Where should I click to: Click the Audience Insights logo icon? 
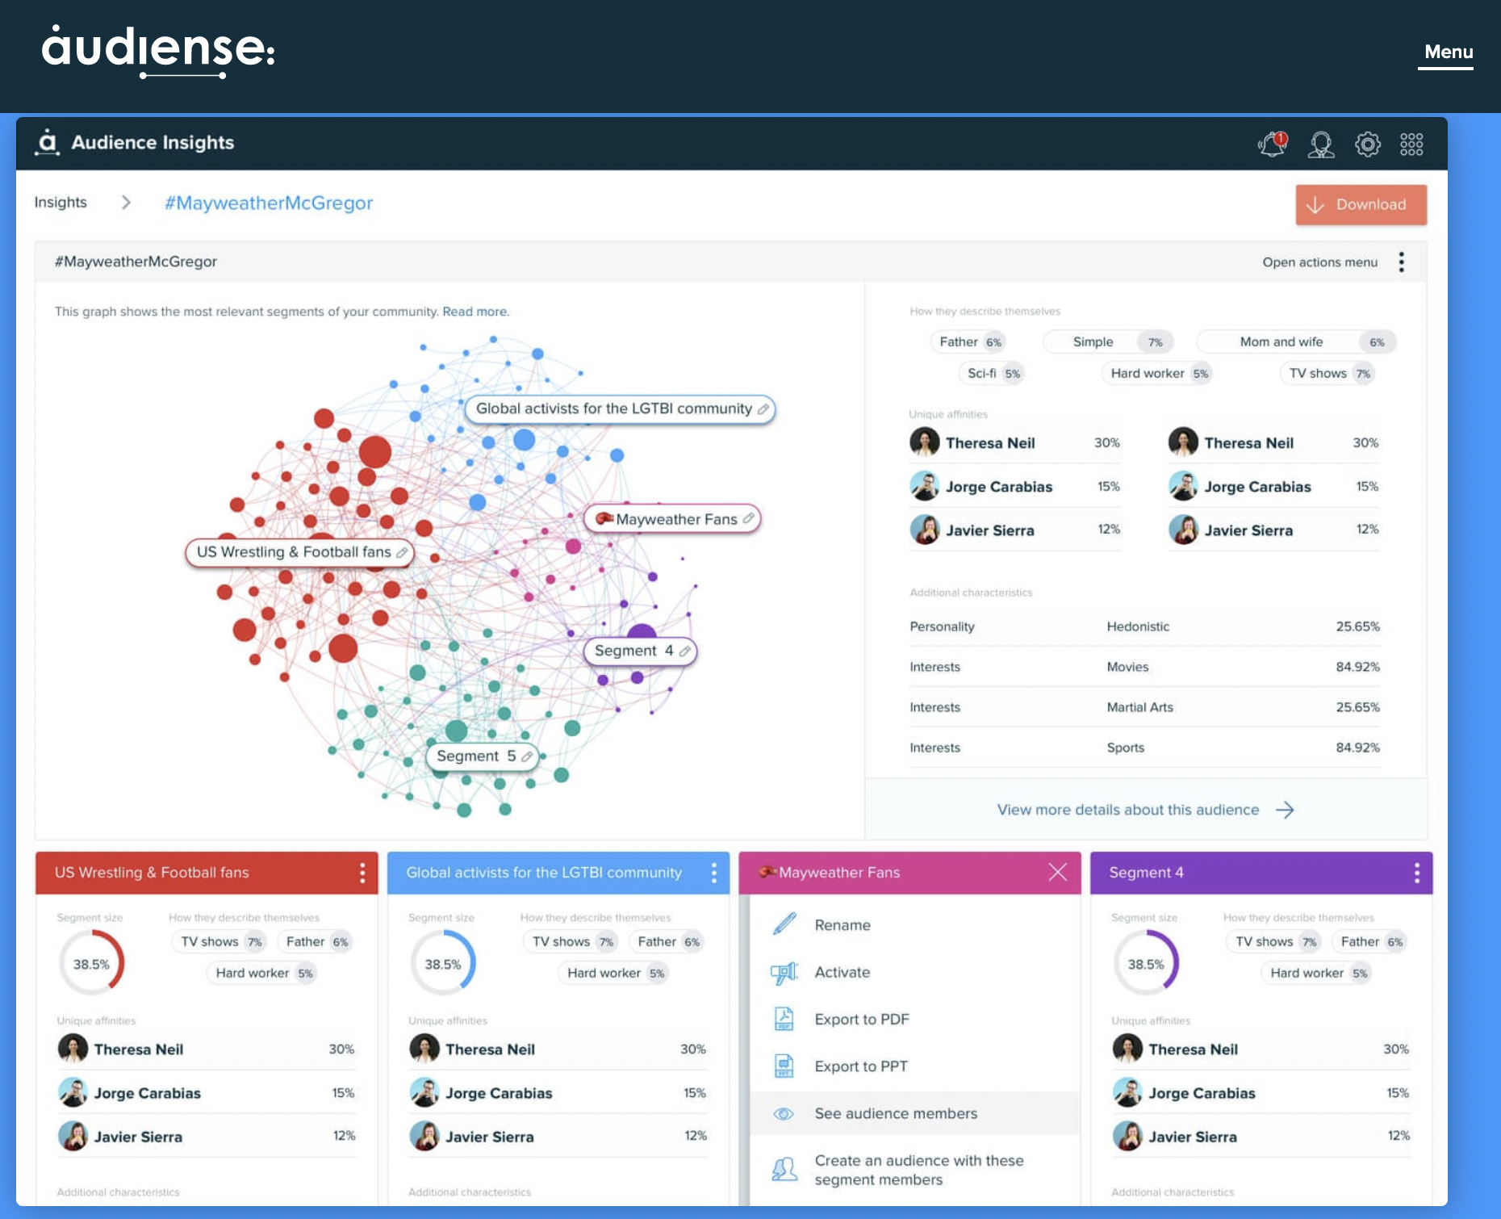click(x=48, y=142)
